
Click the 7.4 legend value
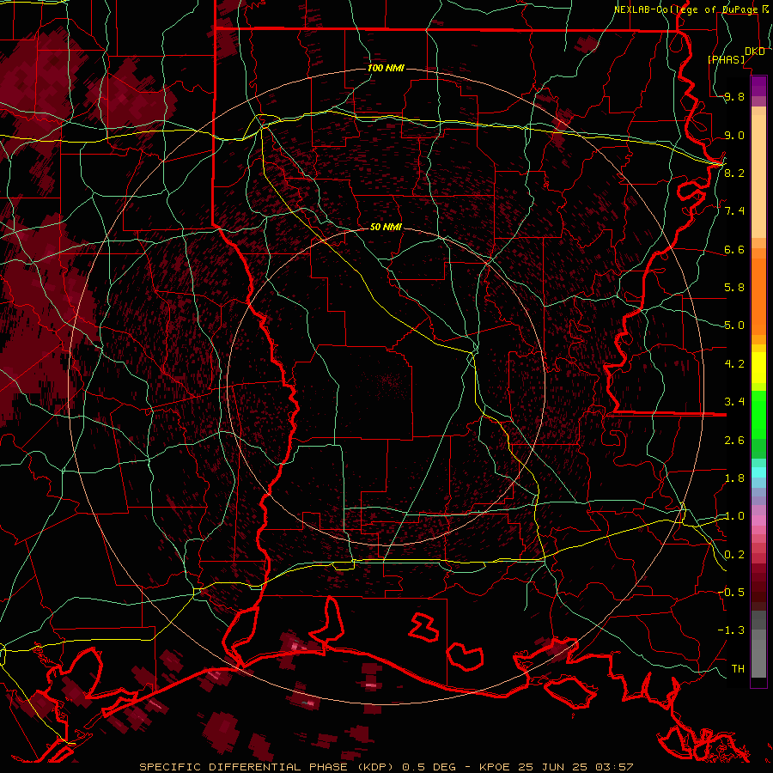point(734,211)
